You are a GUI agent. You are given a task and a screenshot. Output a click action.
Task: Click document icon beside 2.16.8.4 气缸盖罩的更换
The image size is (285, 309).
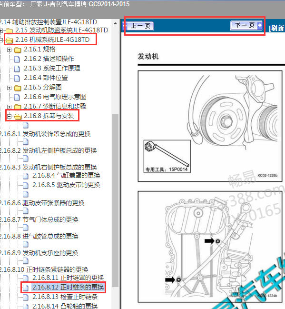tap(25, 176)
